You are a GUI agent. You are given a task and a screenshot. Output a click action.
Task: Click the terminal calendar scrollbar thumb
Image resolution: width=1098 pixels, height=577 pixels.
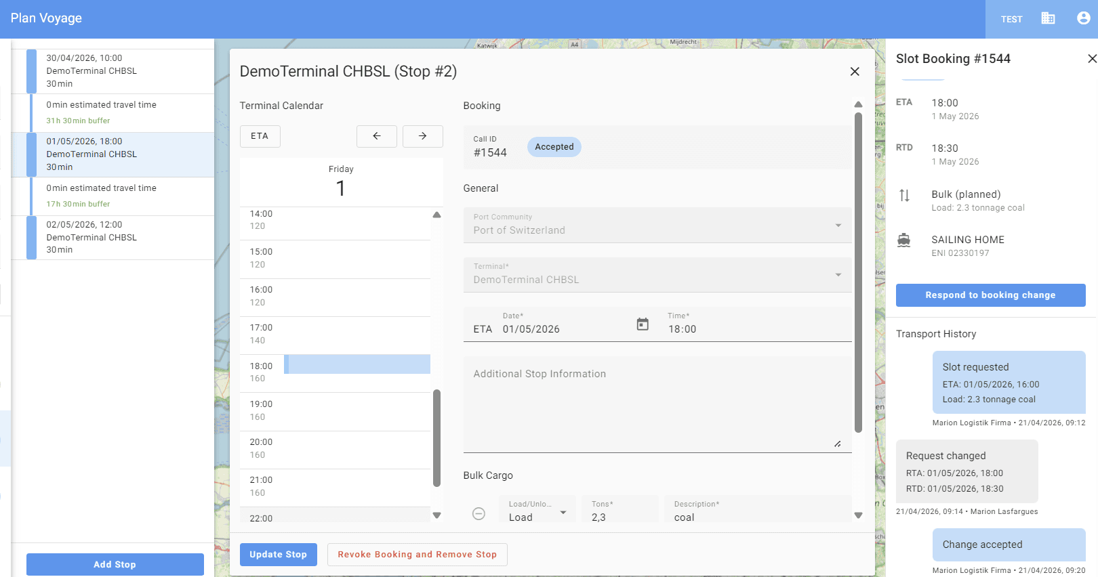point(436,438)
